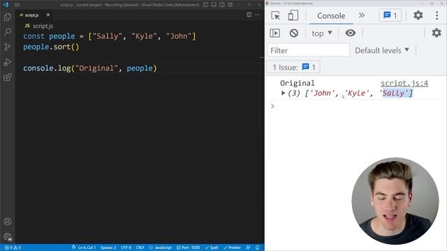Image resolution: width=447 pixels, height=251 pixels.
Task: Click people.sort() line in editor
Action: 51,47
